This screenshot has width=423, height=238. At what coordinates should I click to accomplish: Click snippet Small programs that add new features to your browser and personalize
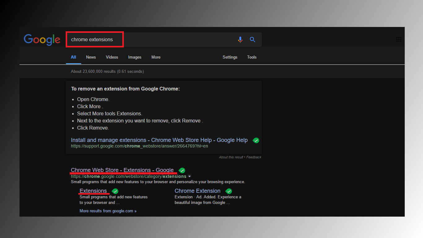[x=158, y=182]
